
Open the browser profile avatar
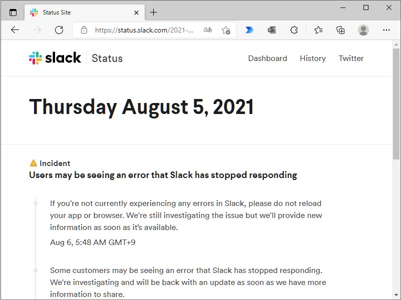tap(363, 30)
